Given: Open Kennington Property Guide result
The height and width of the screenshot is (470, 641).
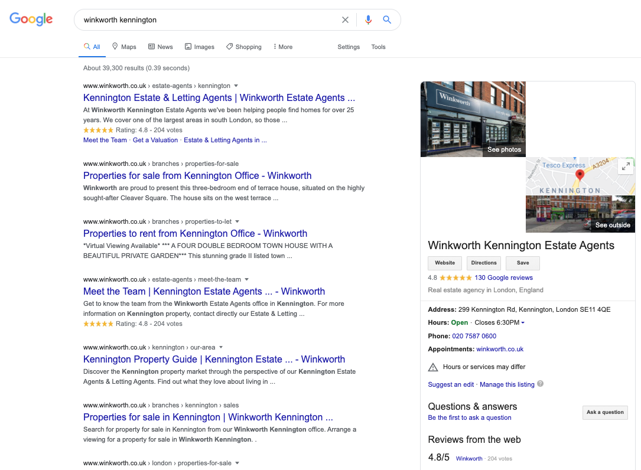Looking at the screenshot, I should (214, 359).
